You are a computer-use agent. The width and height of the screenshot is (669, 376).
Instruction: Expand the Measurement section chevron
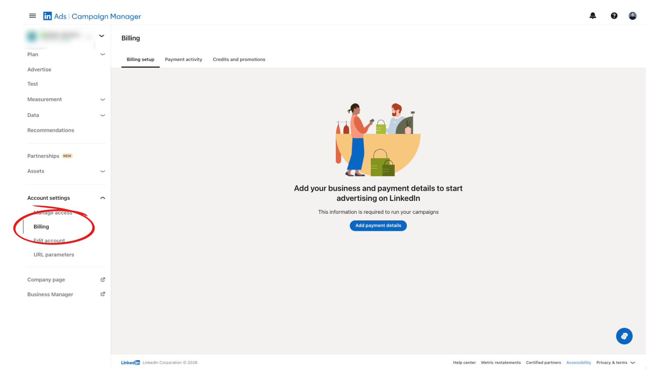click(x=103, y=100)
